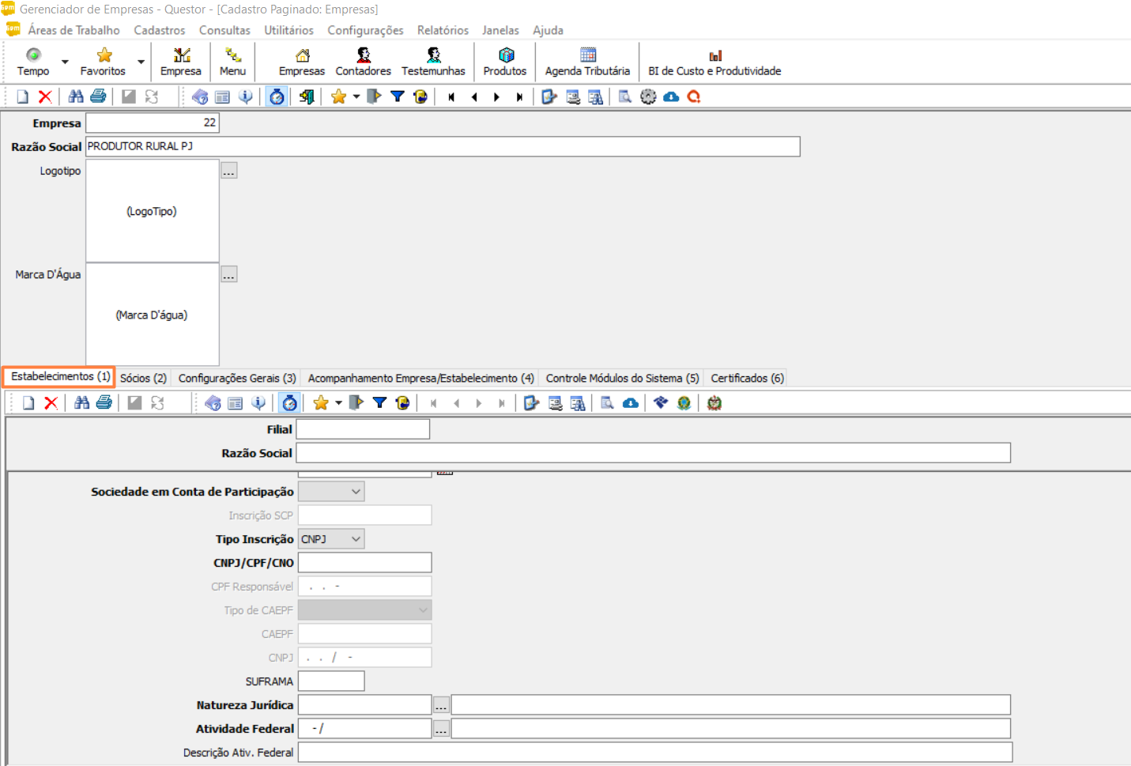Open Áreas de Trabalho menu
The height and width of the screenshot is (766, 1131).
pos(74,30)
